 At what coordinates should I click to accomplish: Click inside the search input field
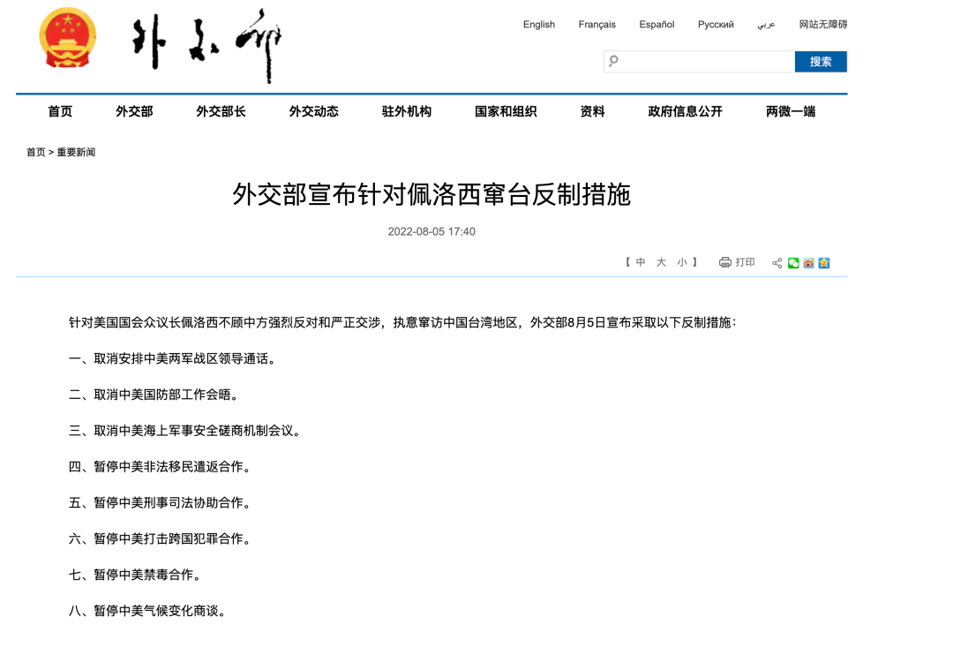pos(706,62)
